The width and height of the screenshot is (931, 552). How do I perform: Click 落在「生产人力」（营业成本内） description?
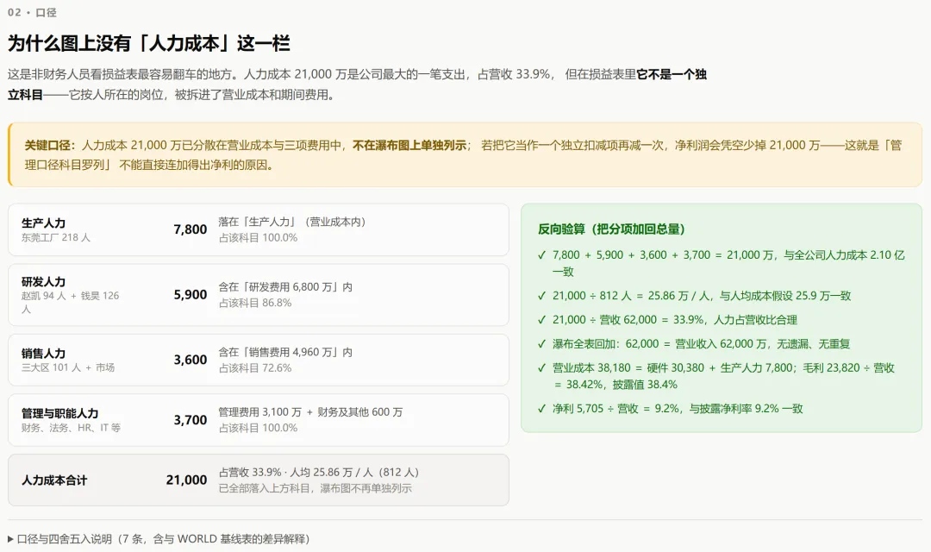click(292, 222)
